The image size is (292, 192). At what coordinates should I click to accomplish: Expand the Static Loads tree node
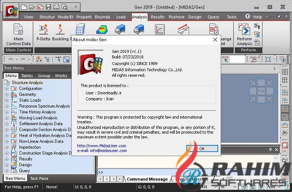tap(7, 100)
